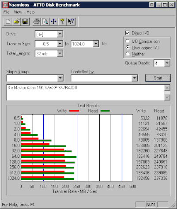Image resolution: width=177 pixels, height=209 pixels.
Task: Open the Total Length 32 mb dropdown
Action: (x=60, y=53)
